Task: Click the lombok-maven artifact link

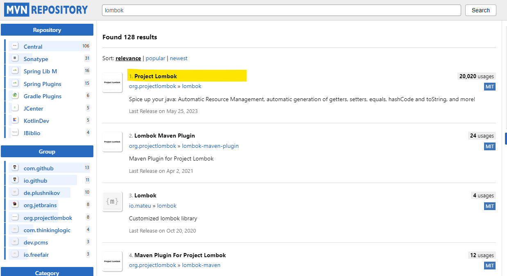Action: (x=201, y=265)
